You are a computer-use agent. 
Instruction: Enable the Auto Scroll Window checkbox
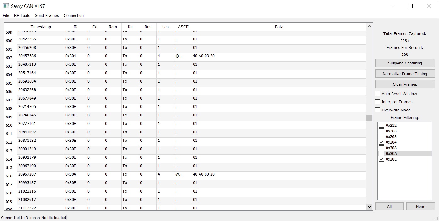point(378,94)
